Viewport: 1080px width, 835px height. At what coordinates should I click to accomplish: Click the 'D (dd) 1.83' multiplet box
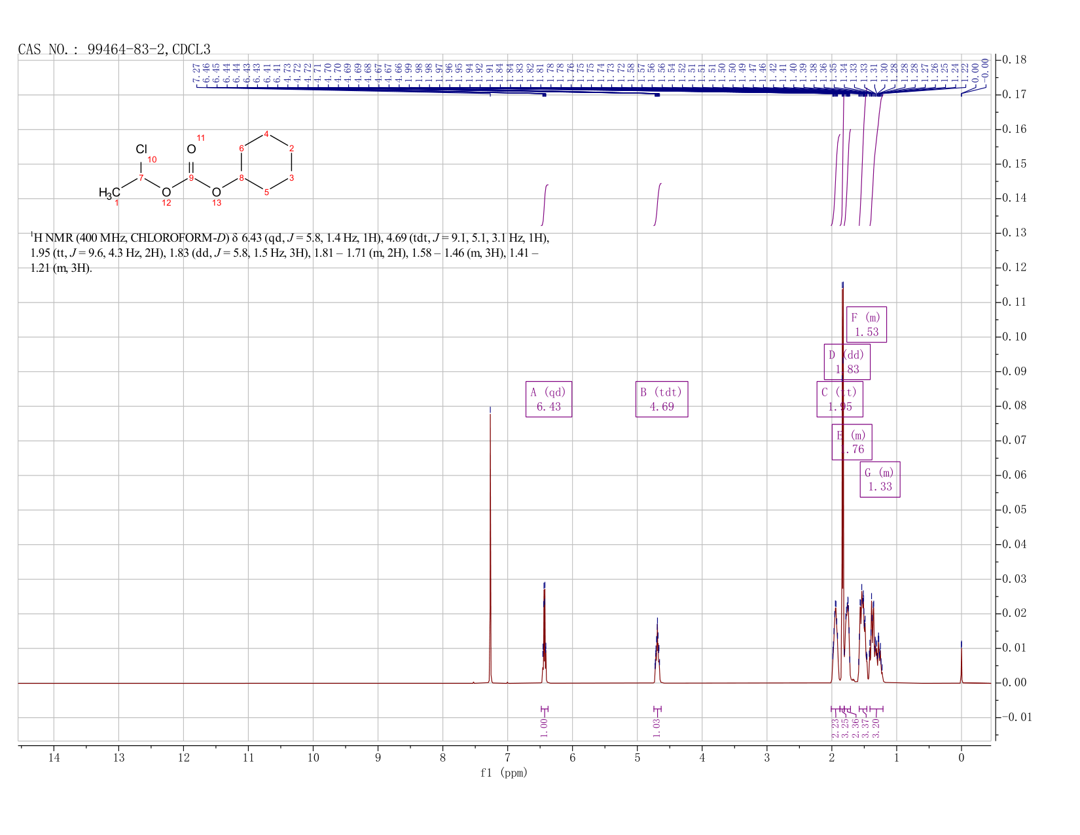(x=847, y=362)
